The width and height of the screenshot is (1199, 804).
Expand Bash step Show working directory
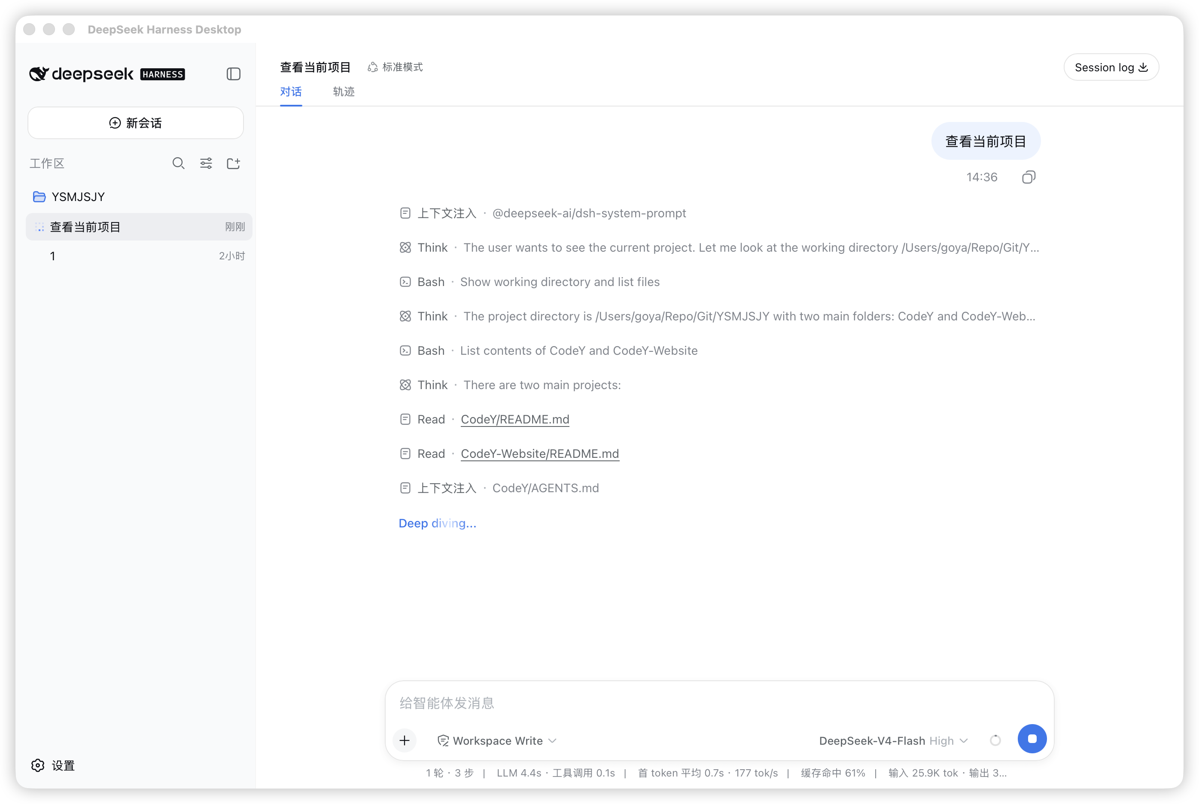[529, 282]
